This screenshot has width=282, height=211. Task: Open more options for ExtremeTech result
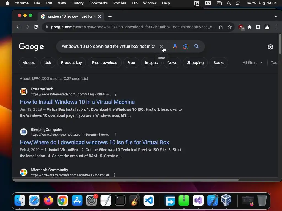[x=116, y=94]
